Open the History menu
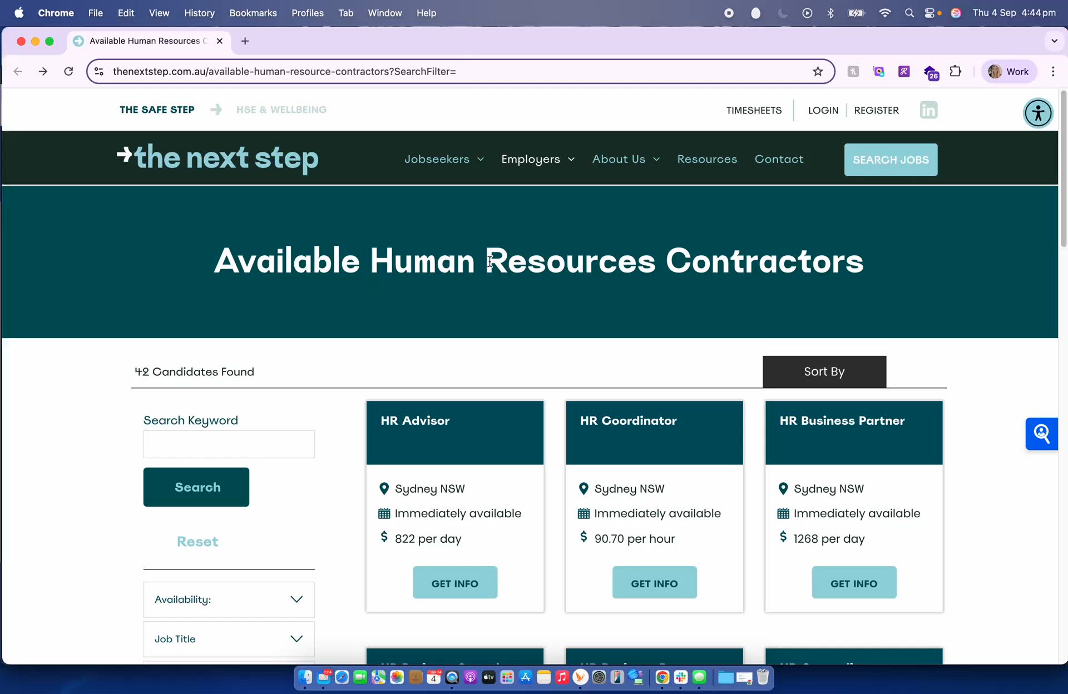Screen dimensions: 1068x694 (199, 13)
